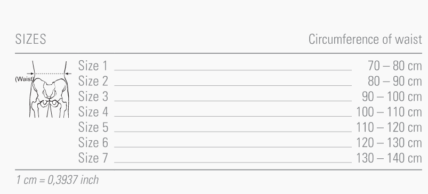
Task: Click the 100 – 110 cm value
Action: pyautogui.click(x=389, y=112)
